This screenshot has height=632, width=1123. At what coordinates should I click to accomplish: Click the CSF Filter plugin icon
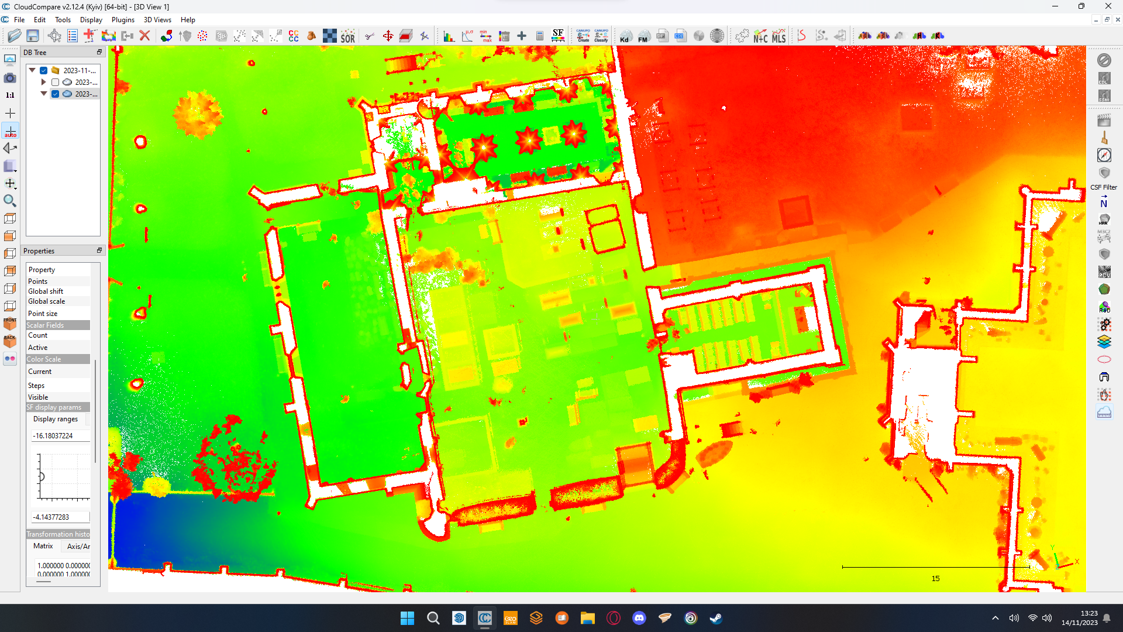[x=1104, y=173]
